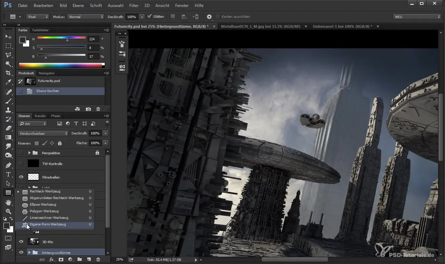445x264 pixels.
Task: Switch to the Navigator tab
Action: pos(47,73)
